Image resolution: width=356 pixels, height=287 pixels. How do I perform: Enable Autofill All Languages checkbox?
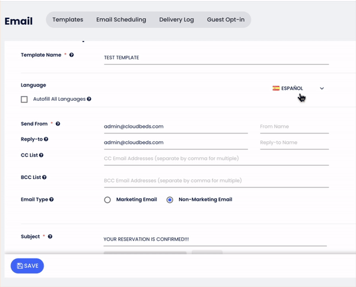click(24, 100)
